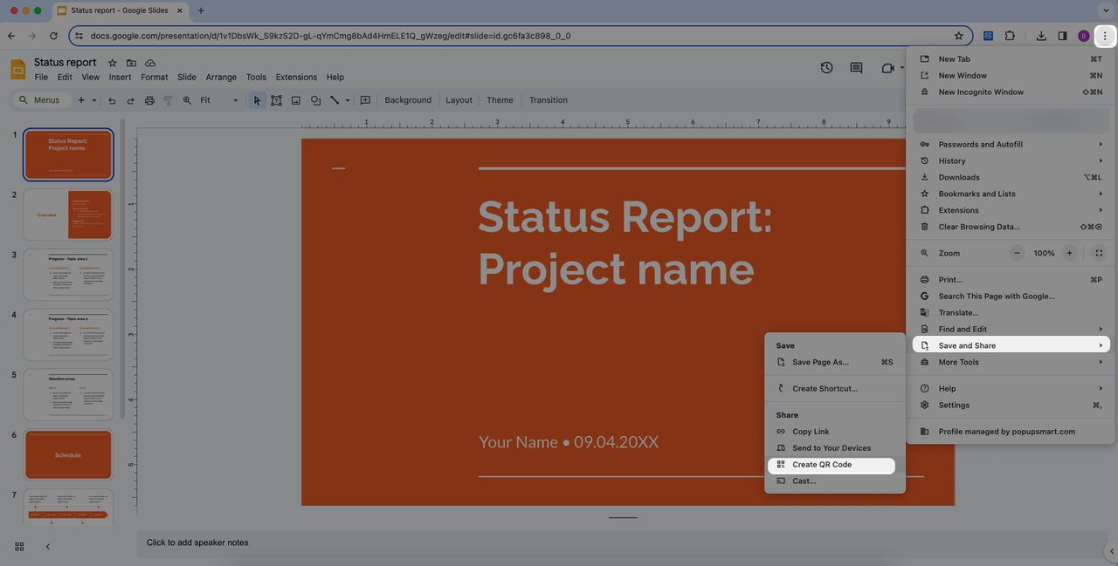Open the new slide layout dropdown arrow
This screenshot has height=566, width=1118.
(93, 100)
